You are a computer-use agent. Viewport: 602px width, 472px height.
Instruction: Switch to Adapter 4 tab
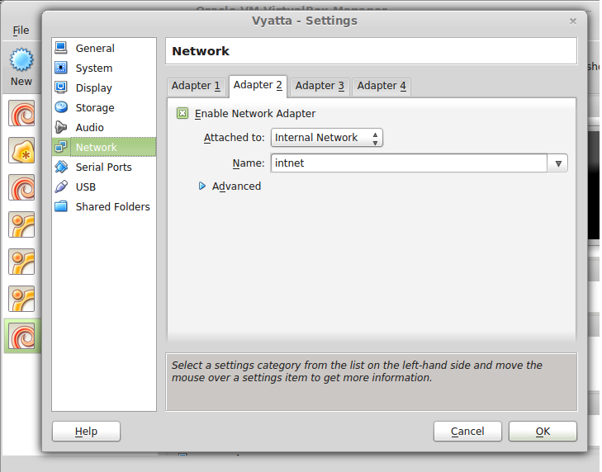point(382,86)
